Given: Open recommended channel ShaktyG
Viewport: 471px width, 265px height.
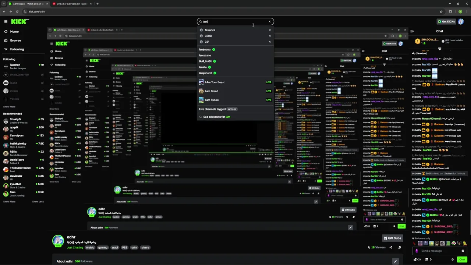Looking at the screenshot, I should tap(24, 121).
